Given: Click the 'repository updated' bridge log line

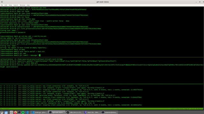Looking at the screenshot, I should (x=58, y=61).
